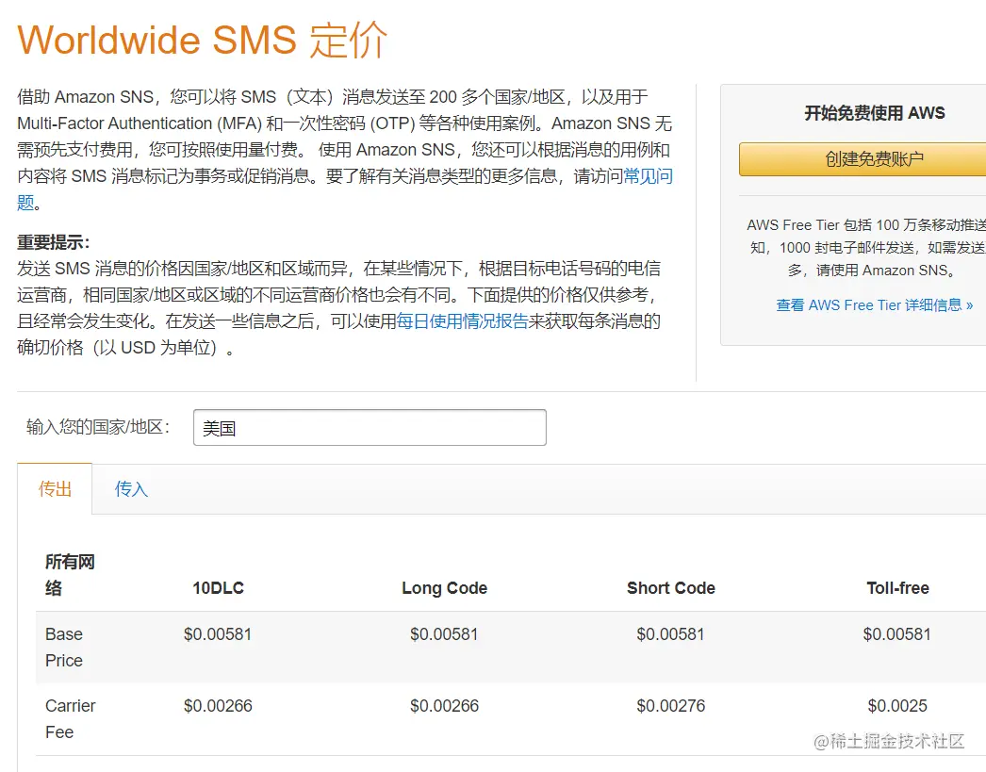
Task: Select the Long Code column header
Action: (444, 587)
